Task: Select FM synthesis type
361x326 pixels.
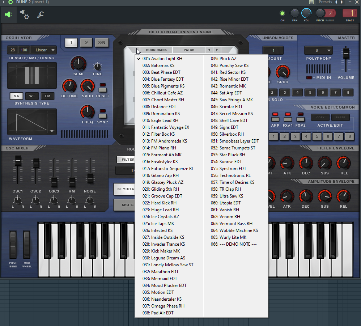Action: tap(47, 96)
